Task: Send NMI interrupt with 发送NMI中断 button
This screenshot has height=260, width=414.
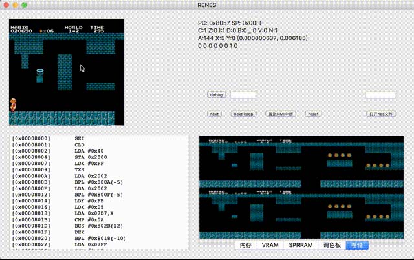Action: pyautogui.click(x=281, y=114)
